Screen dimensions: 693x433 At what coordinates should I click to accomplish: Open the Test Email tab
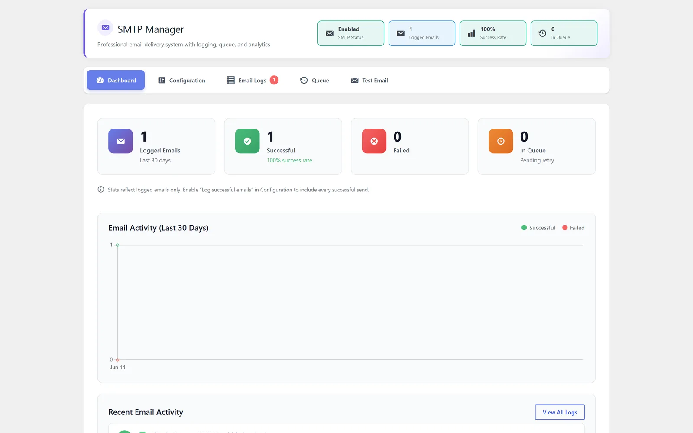point(369,80)
